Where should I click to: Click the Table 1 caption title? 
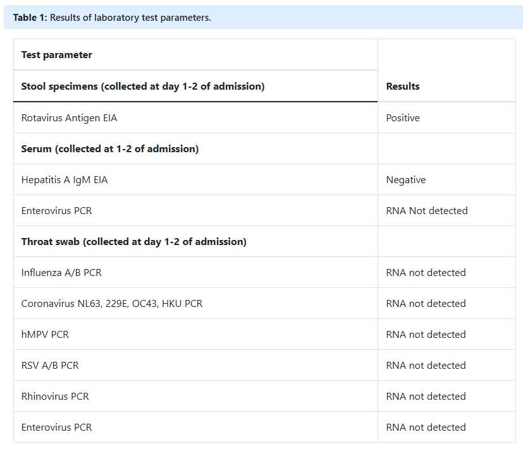[112, 18]
